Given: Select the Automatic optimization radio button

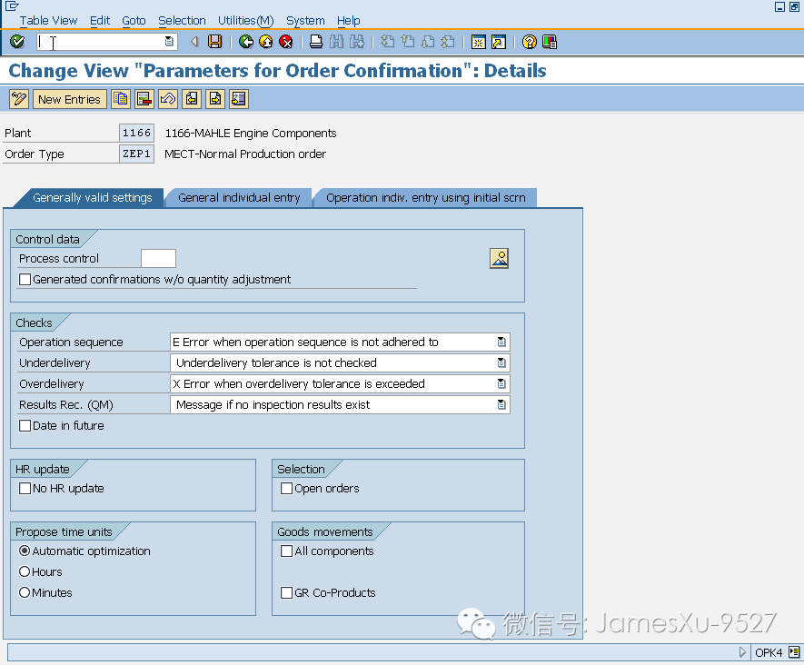Looking at the screenshot, I should coord(25,551).
